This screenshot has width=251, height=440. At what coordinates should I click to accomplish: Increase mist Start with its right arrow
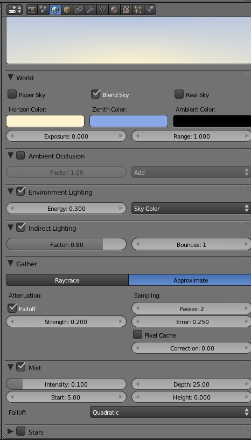[121, 397]
